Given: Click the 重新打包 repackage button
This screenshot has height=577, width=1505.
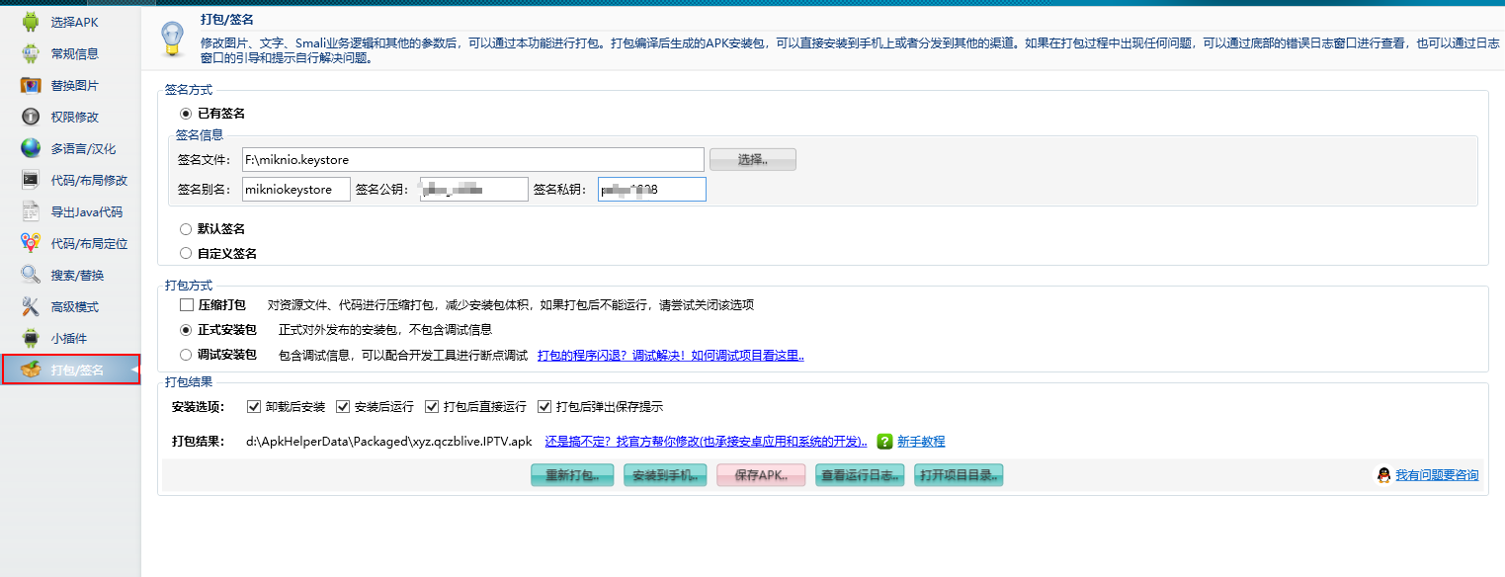Looking at the screenshot, I should [x=571, y=474].
